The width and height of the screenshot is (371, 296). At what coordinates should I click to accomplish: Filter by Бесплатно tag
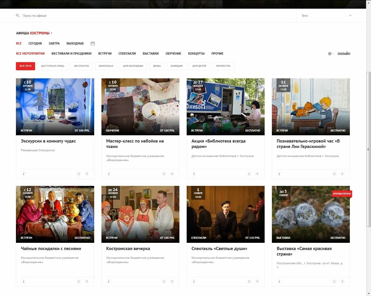coord(81,66)
